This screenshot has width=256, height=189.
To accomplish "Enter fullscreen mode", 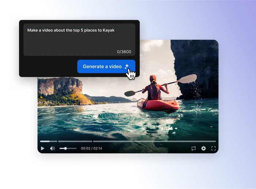I will coord(214,148).
